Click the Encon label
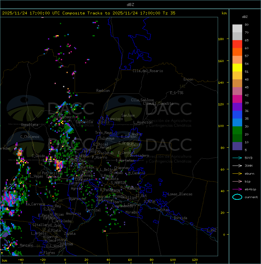This screenshot has width=261, height=264. click(x=188, y=79)
